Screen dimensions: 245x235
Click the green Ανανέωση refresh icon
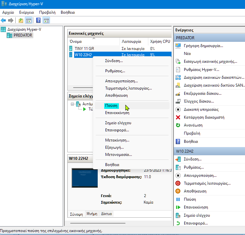tap(178, 125)
